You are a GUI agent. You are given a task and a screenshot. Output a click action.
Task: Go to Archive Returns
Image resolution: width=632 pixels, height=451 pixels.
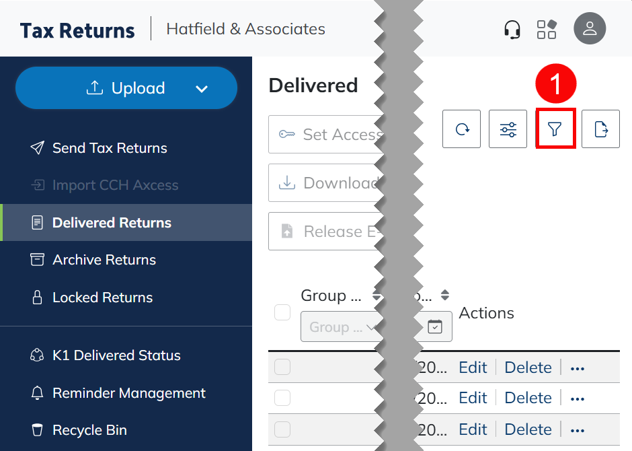(104, 260)
